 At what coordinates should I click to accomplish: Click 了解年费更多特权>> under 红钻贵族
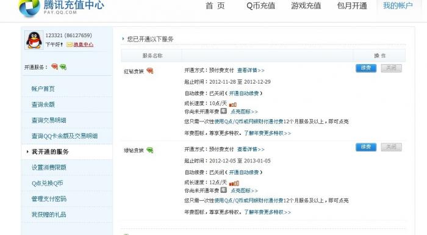(x=267, y=133)
